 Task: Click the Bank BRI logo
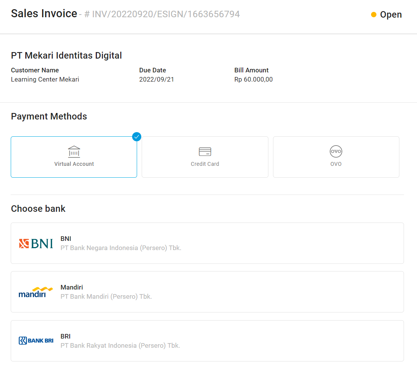[36, 340]
